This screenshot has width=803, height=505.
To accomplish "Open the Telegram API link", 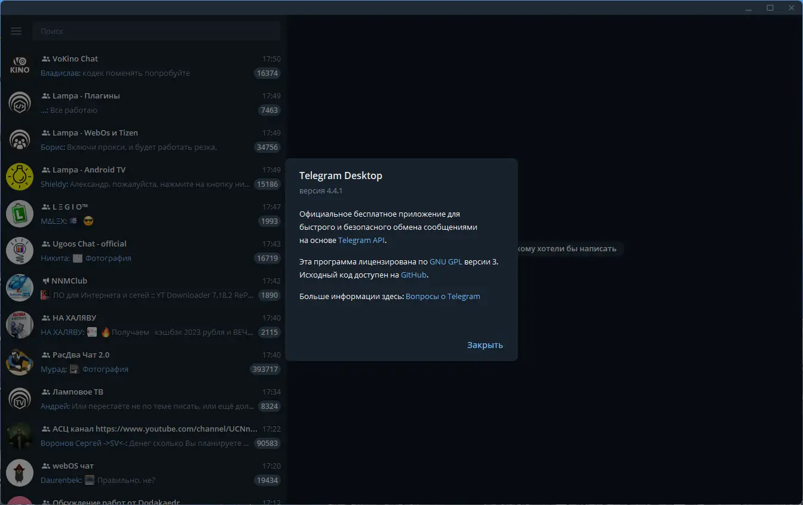I will [361, 240].
